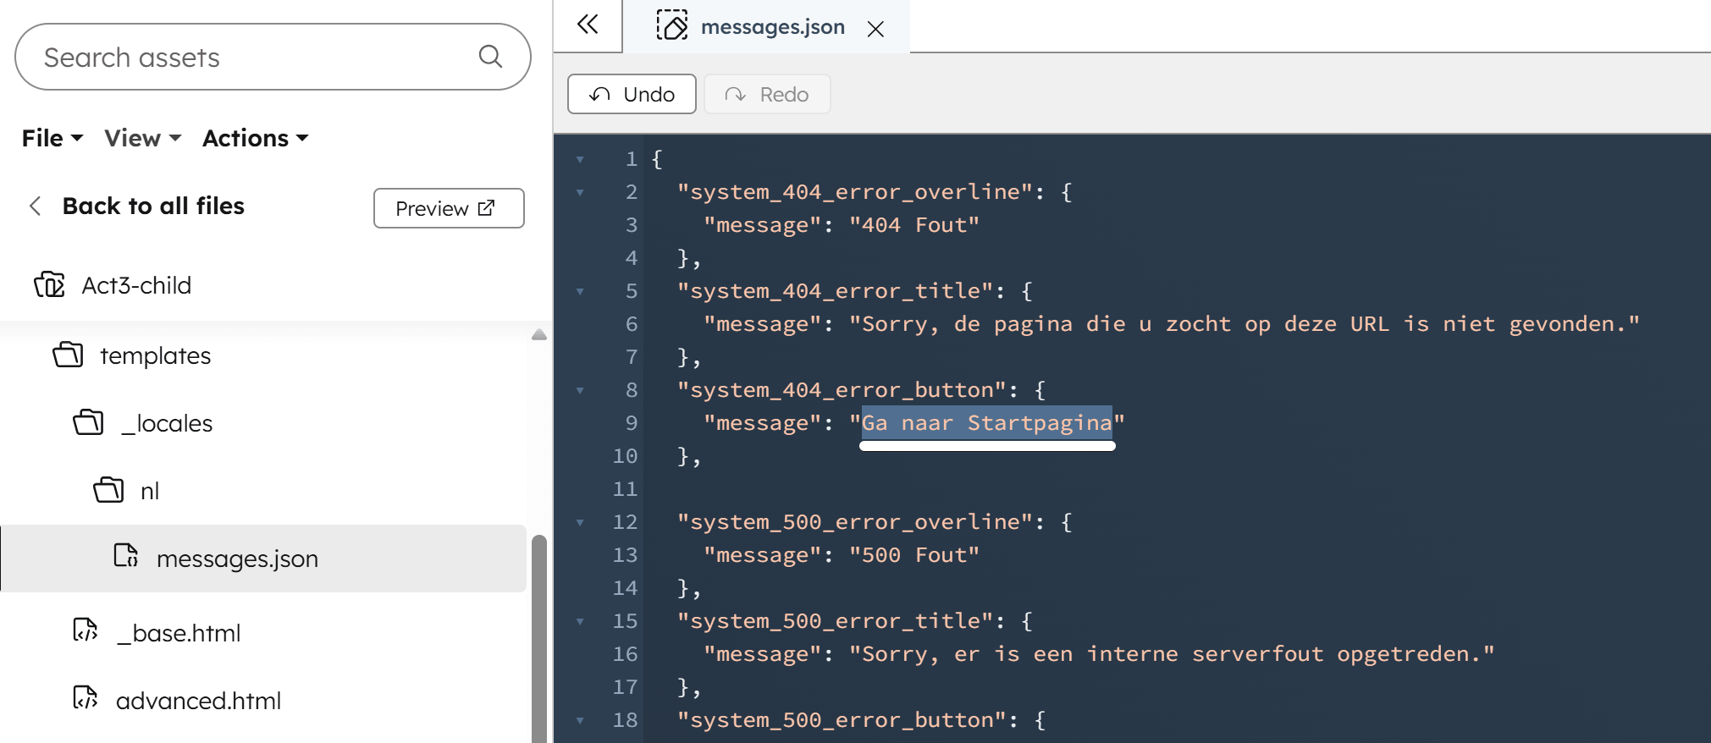Open the nl folder

pos(150,491)
